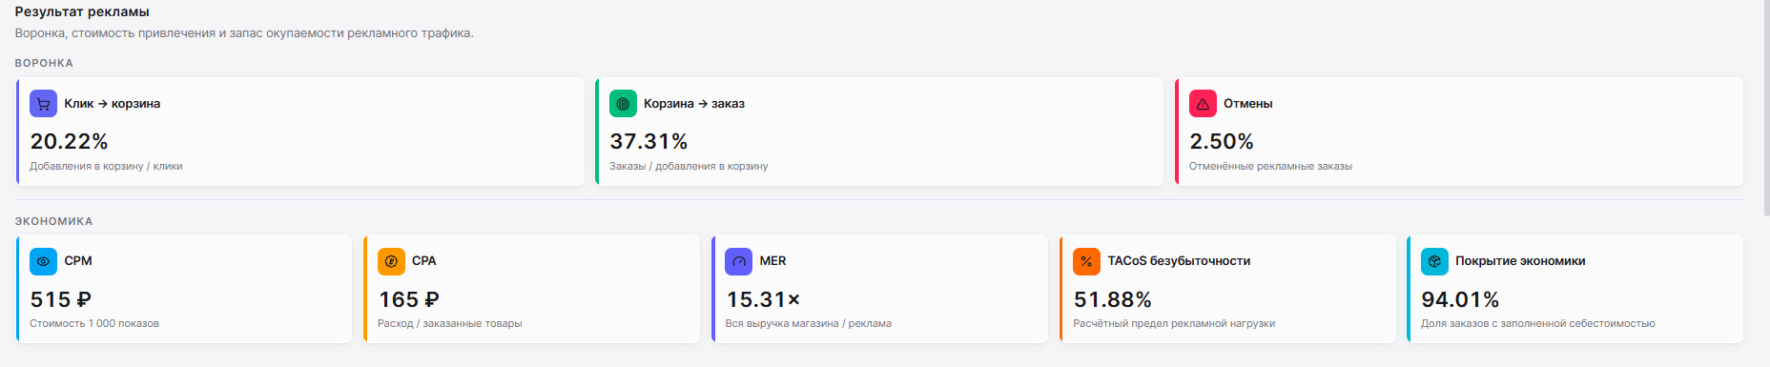The image size is (1770, 367).
Task: Select the 15.31× MER value
Action: pyautogui.click(x=763, y=299)
